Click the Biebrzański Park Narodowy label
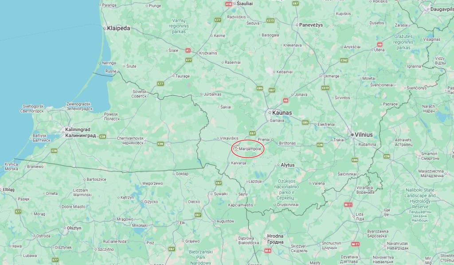 click(201, 257)
